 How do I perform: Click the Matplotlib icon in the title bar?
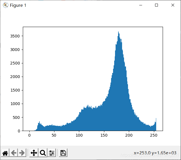click(6, 5)
